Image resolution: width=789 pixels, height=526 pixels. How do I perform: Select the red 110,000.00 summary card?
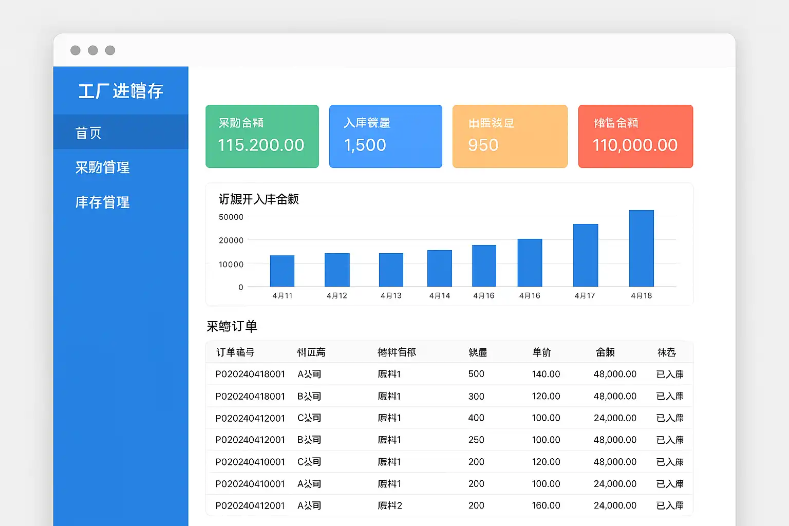[x=635, y=136]
